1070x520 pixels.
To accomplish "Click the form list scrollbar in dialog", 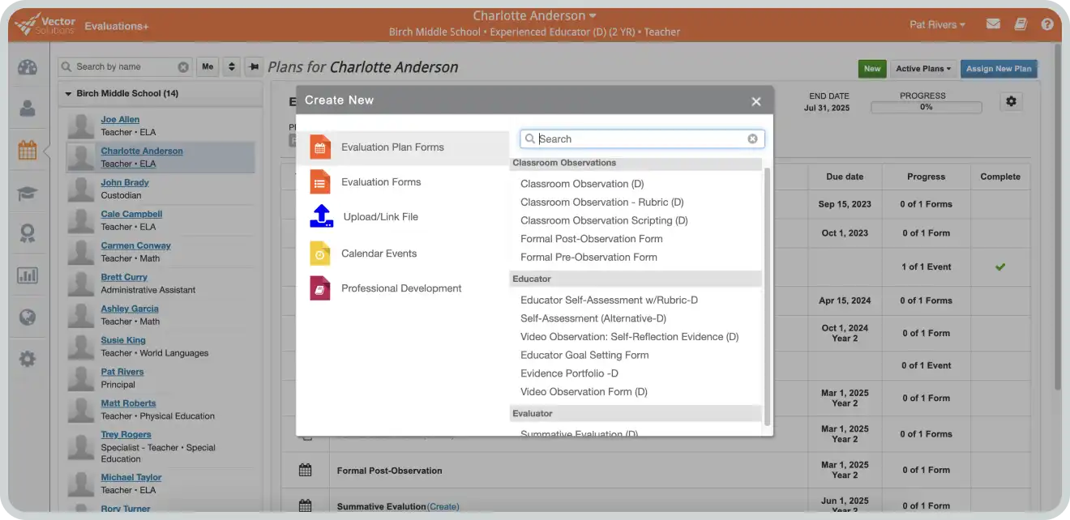I will point(767,292).
